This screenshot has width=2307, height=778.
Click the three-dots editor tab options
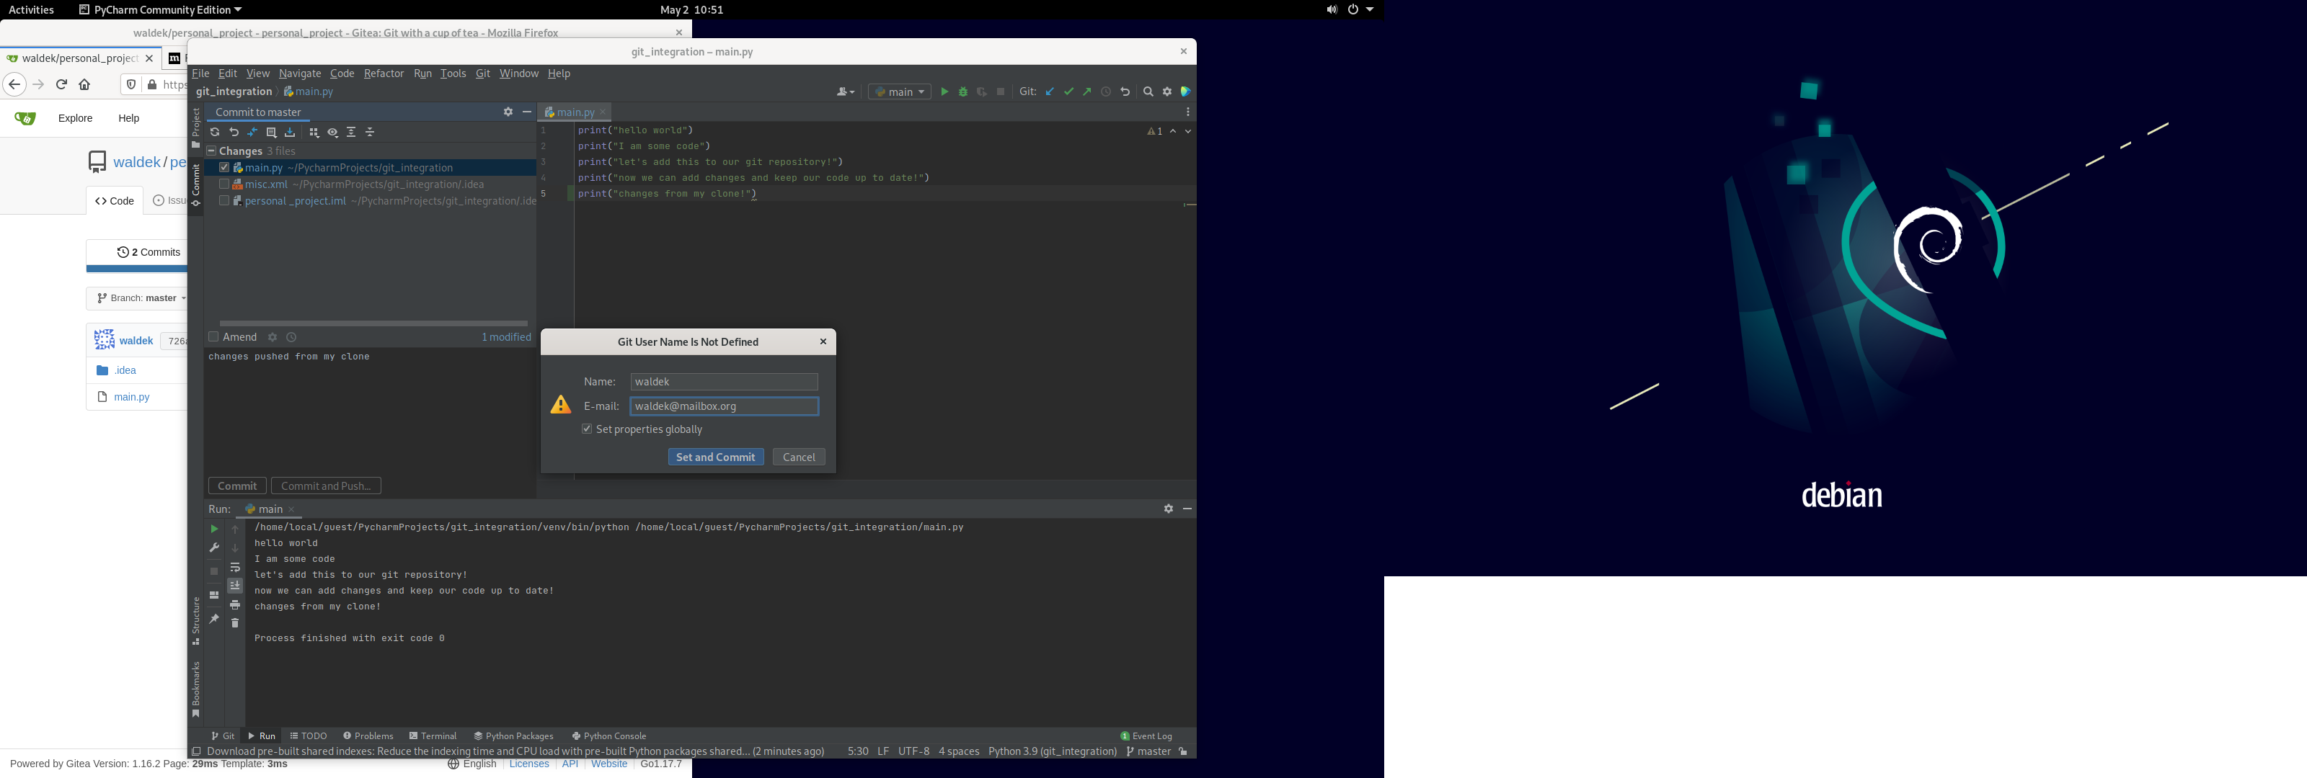[x=1187, y=112]
